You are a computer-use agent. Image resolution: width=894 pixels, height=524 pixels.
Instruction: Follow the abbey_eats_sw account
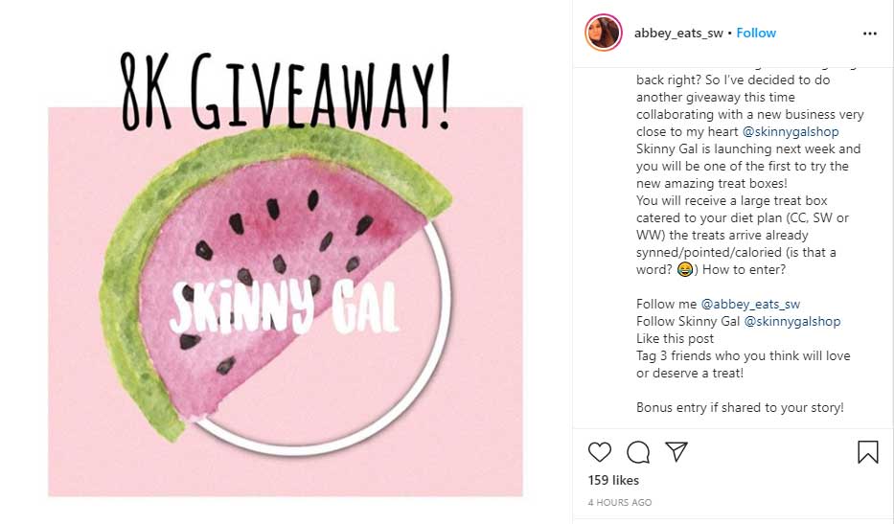[x=756, y=34]
